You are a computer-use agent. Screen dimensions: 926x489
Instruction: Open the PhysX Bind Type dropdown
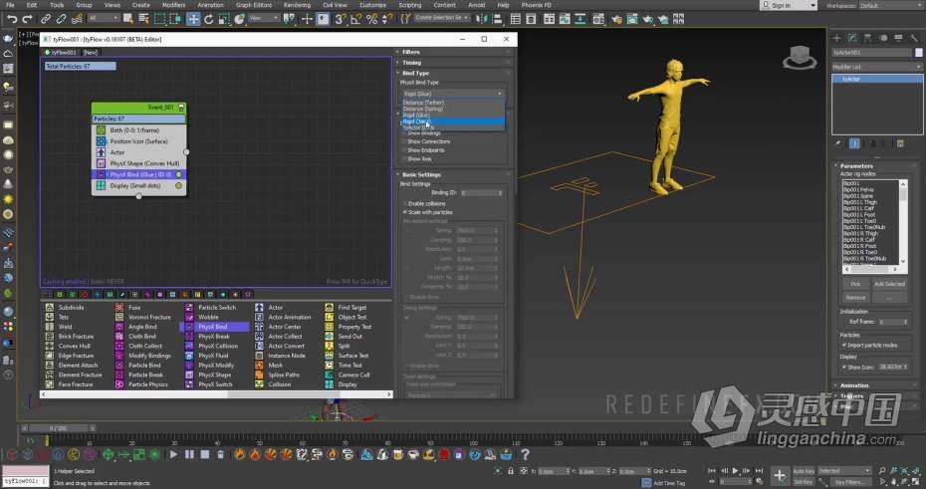pyautogui.click(x=452, y=94)
